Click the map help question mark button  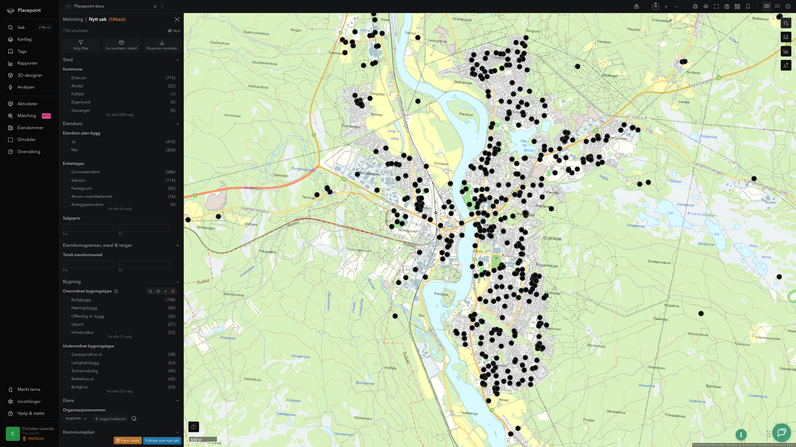(193, 427)
